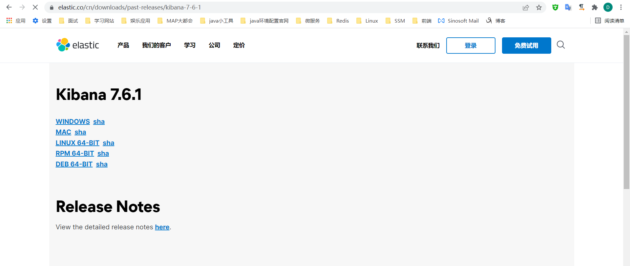Open the 微服务 bookmark folder
The image size is (630, 266).
[308, 21]
